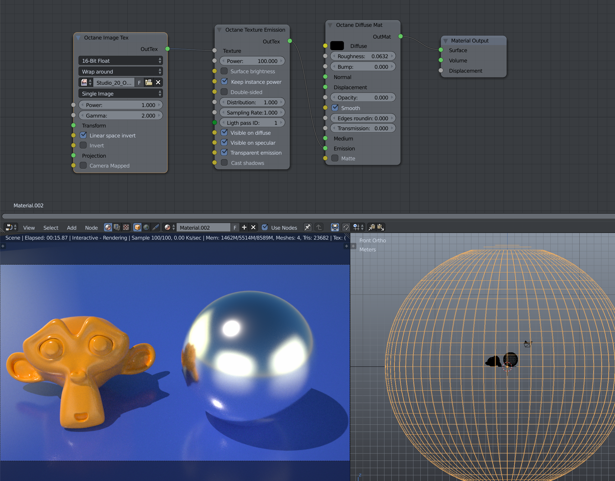Open image file browser folder icon
615x481 pixels.
point(148,82)
